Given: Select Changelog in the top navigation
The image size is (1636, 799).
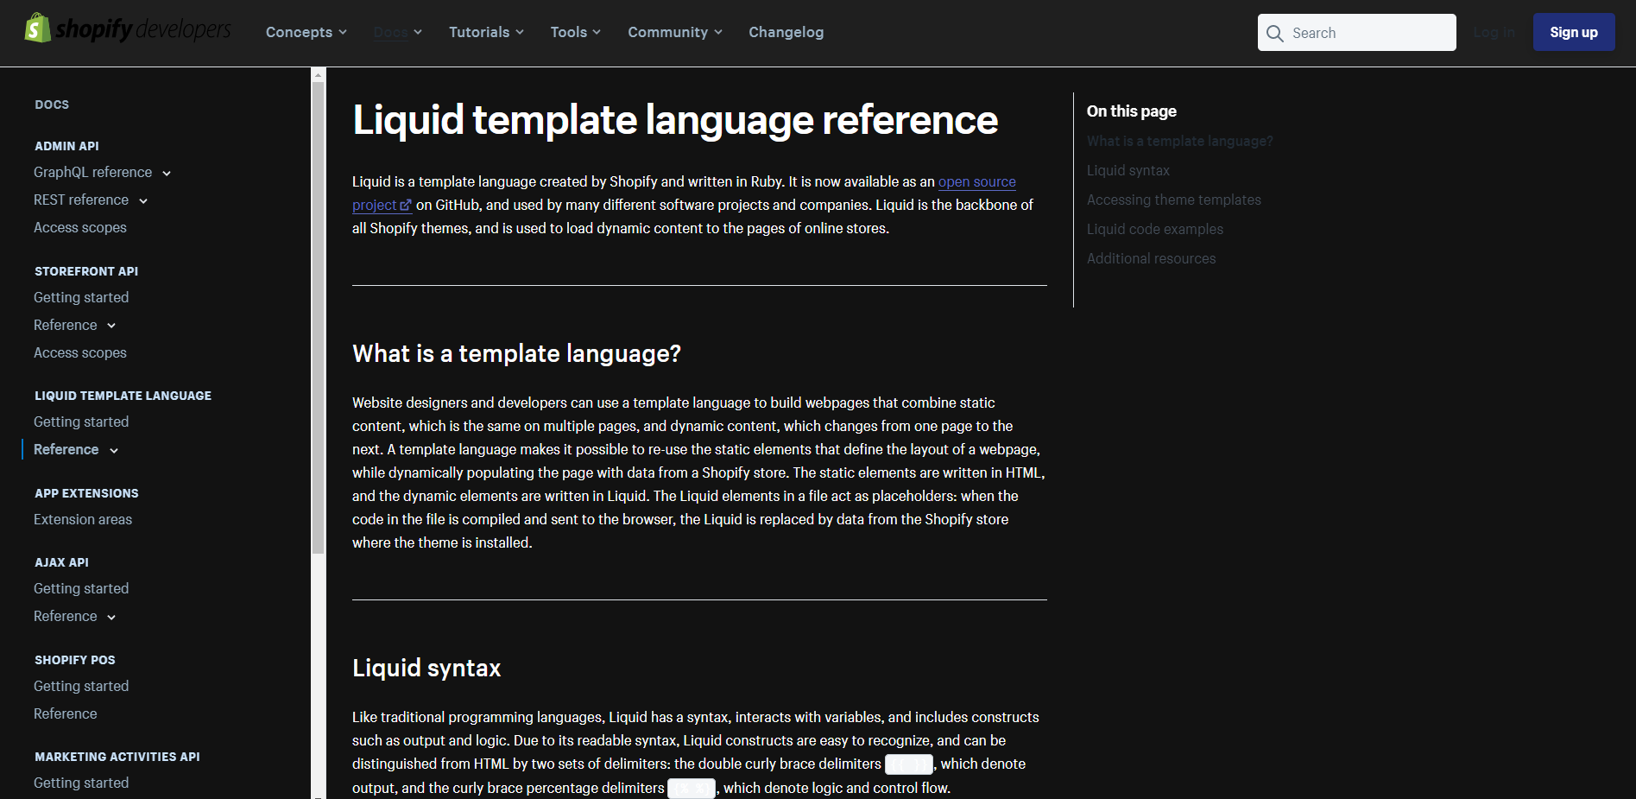Looking at the screenshot, I should click(x=786, y=32).
